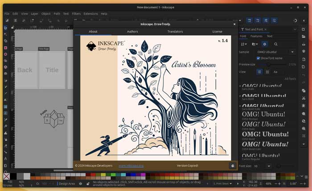Select the Text tool in toolbox
This screenshot has width=312, height=191.
pos(5,100)
